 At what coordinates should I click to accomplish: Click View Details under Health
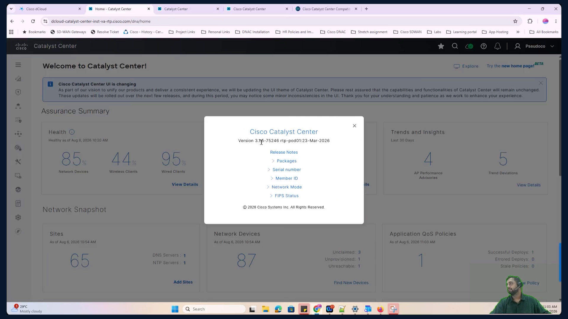(185, 184)
